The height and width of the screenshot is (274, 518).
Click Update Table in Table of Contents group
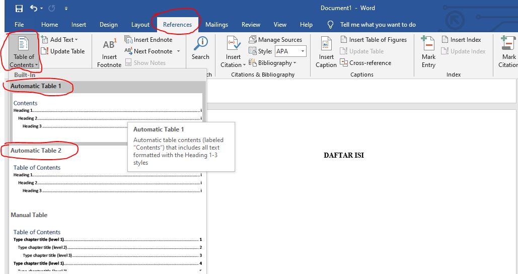tap(63, 51)
